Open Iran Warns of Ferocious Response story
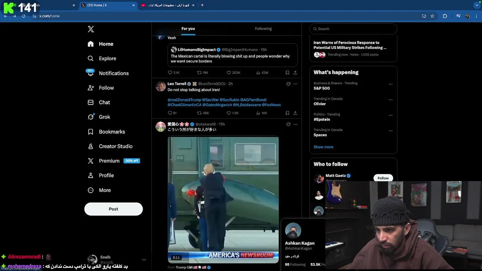 click(x=350, y=45)
